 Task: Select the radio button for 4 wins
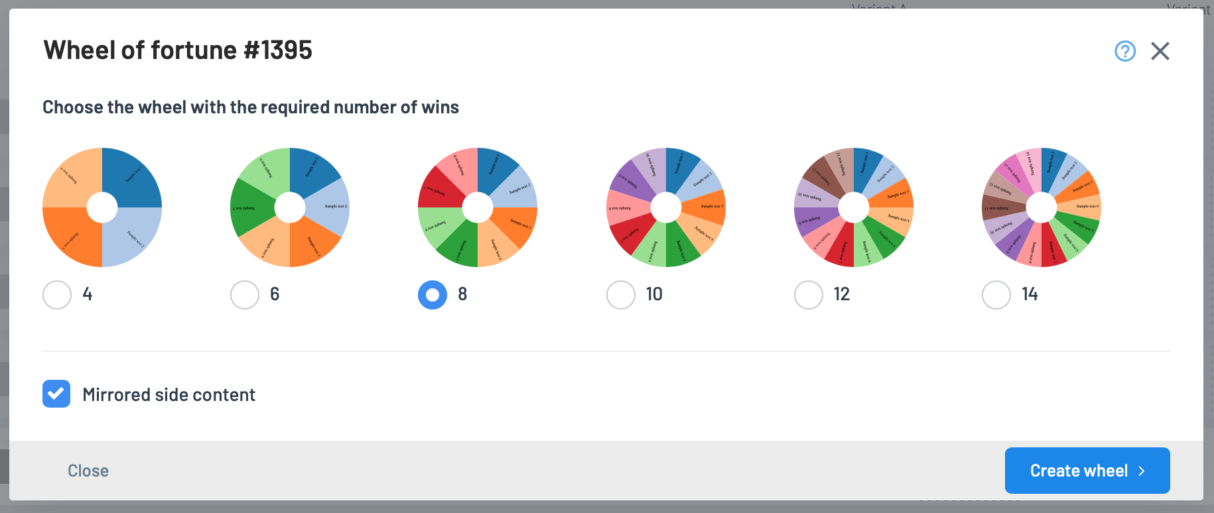click(x=57, y=295)
